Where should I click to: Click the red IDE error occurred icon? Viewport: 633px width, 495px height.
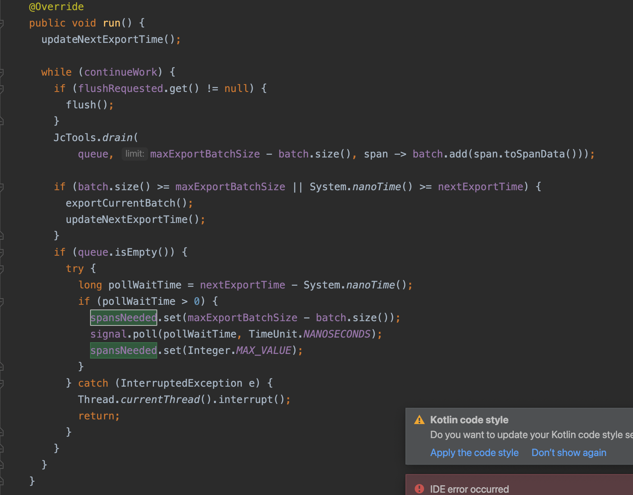point(419,489)
